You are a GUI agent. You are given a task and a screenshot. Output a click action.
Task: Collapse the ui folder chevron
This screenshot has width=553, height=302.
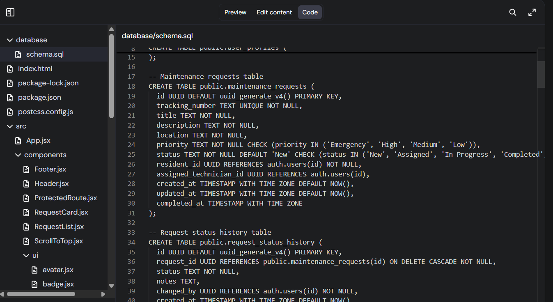26,255
